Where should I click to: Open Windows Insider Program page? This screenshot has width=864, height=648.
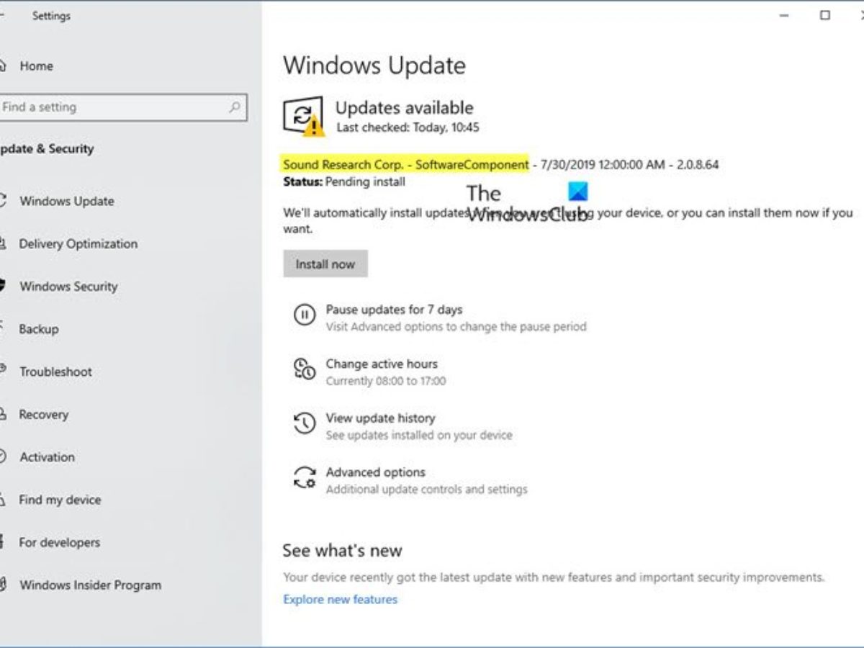[90, 585]
